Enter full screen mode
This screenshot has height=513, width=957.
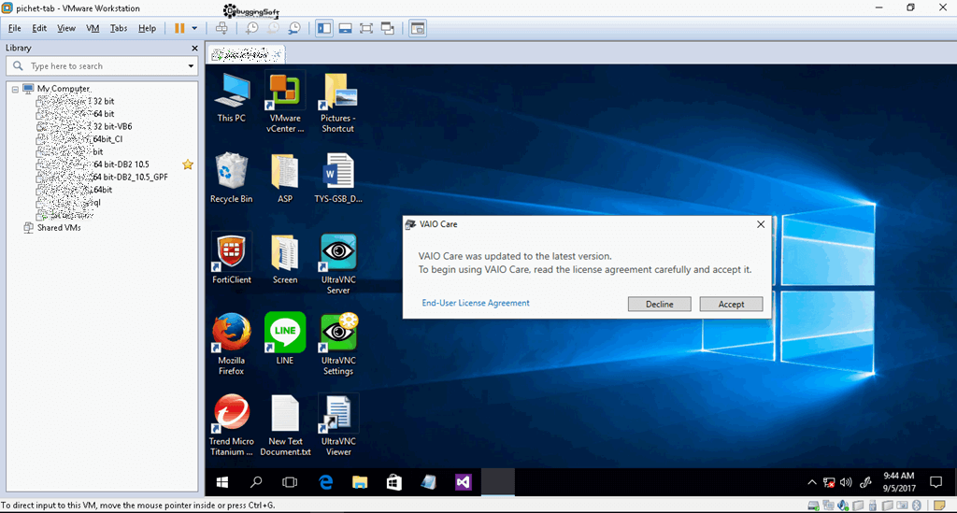(x=366, y=28)
